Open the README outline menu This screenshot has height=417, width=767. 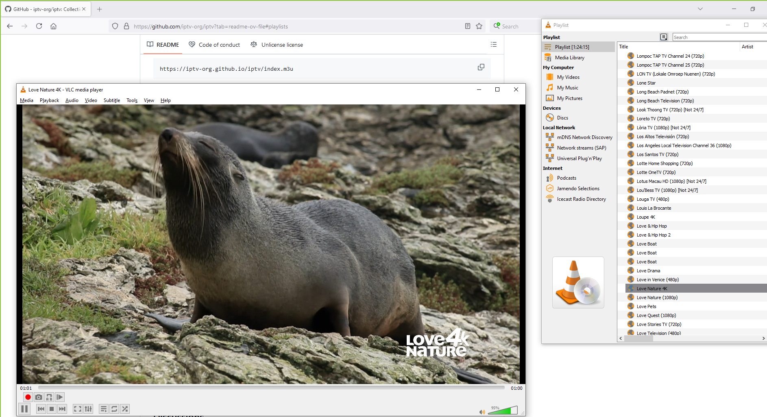tap(494, 44)
